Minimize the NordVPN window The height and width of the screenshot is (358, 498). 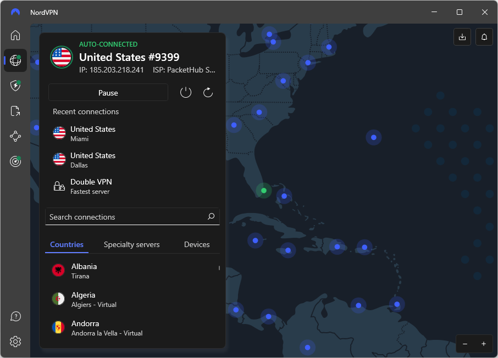(434, 12)
